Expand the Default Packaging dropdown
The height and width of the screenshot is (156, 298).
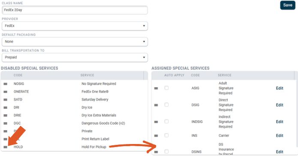[75, 42]
